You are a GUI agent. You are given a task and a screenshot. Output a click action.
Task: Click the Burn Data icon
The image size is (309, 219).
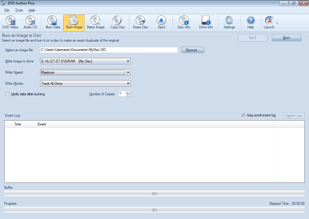(53, 22)
